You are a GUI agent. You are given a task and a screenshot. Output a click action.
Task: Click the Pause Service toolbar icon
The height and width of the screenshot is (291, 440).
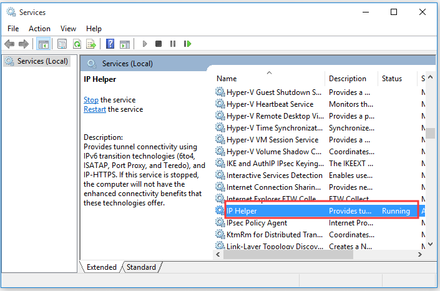tap(173, 44)
